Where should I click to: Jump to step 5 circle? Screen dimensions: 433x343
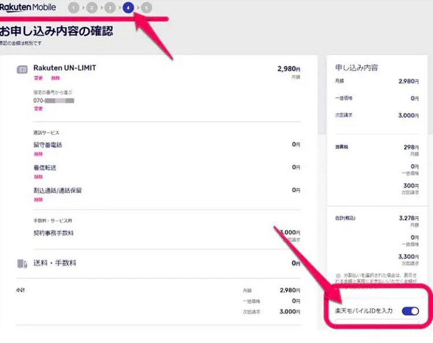click(147, 8)
